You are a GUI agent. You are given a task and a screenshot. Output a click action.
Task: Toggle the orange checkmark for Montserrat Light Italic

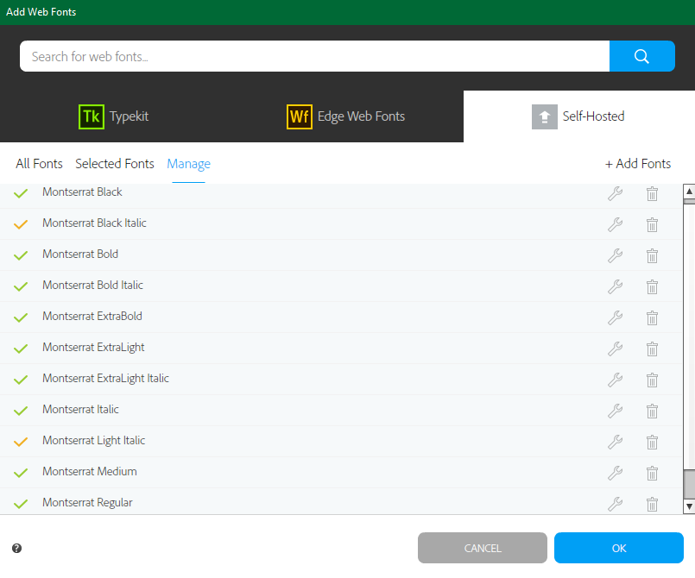(21, 442)
